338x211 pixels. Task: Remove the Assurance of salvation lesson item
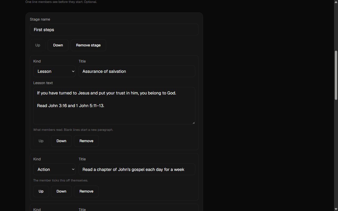86,141
